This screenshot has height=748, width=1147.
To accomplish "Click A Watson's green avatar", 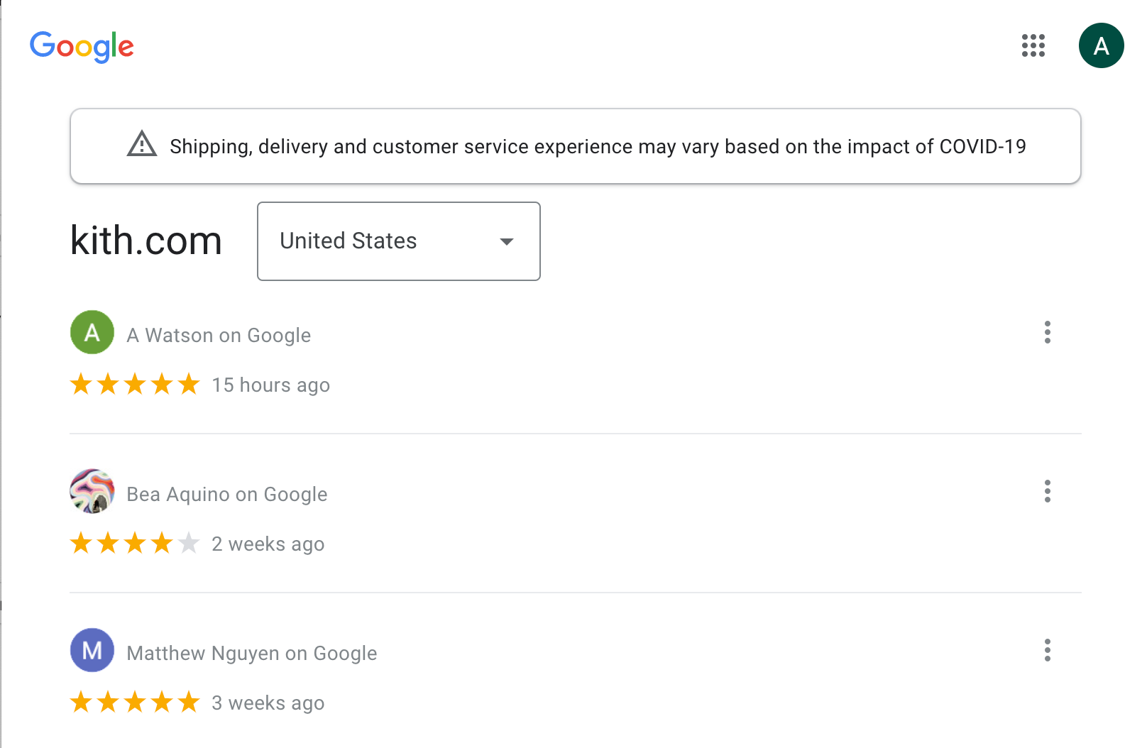I will 92,332.
